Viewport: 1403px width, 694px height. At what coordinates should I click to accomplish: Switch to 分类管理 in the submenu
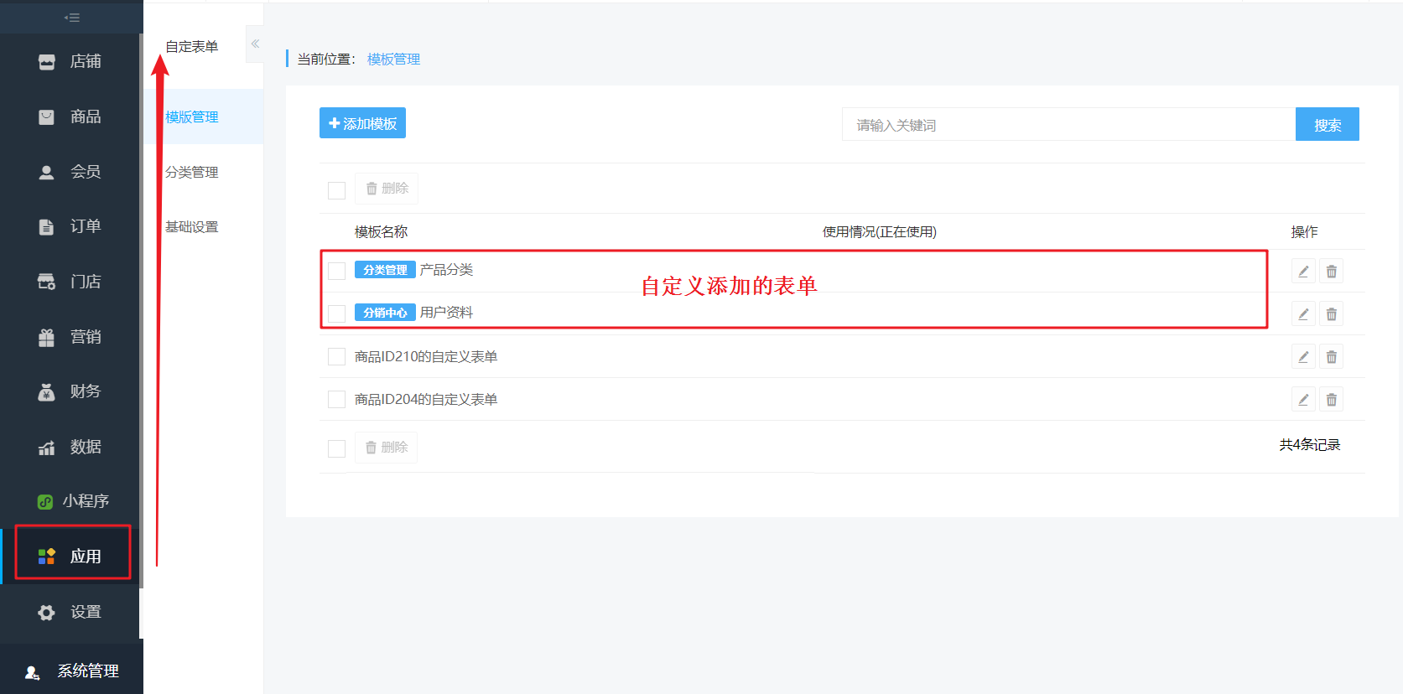[192, 172]
